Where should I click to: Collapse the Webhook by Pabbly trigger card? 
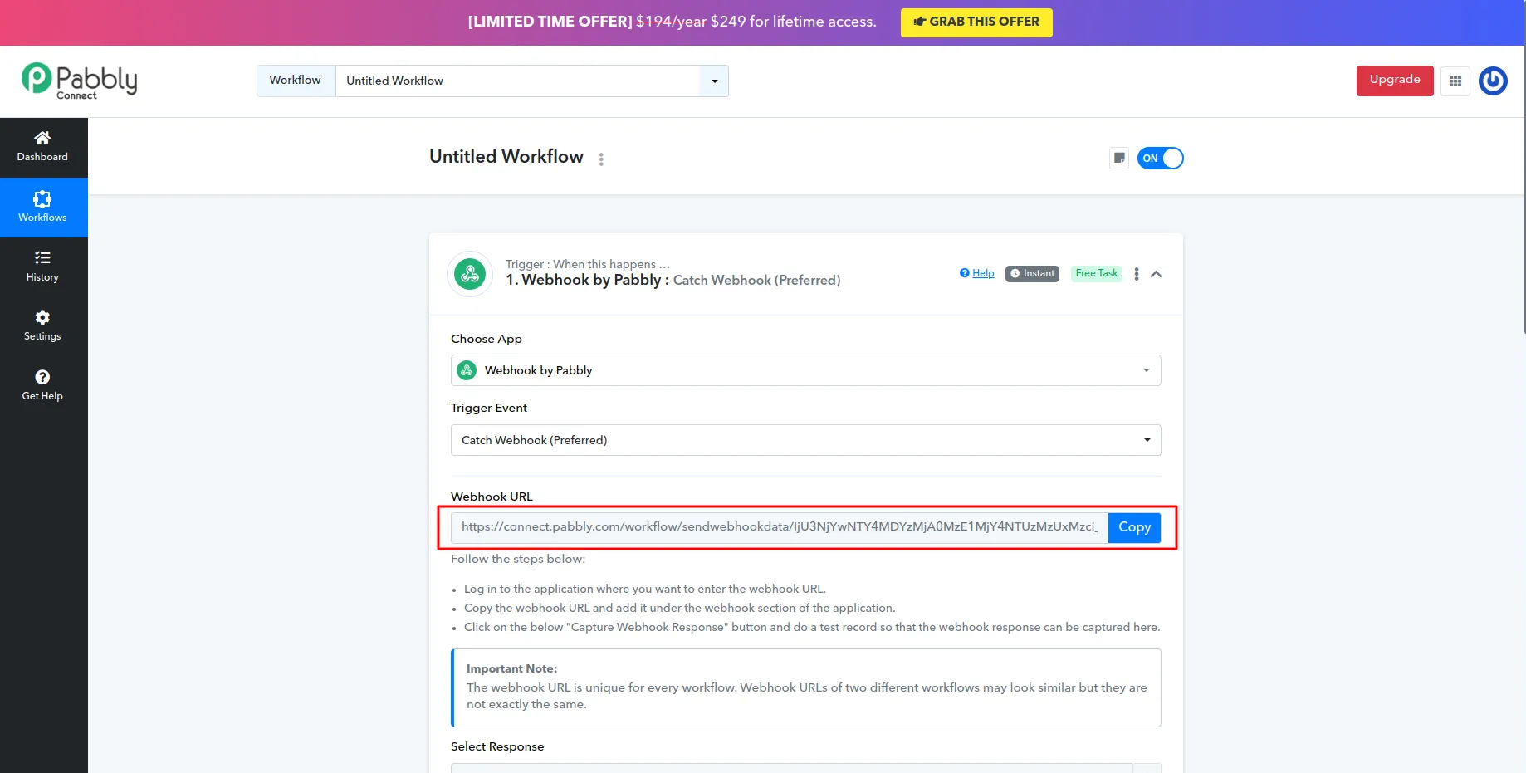point(1157,273)
